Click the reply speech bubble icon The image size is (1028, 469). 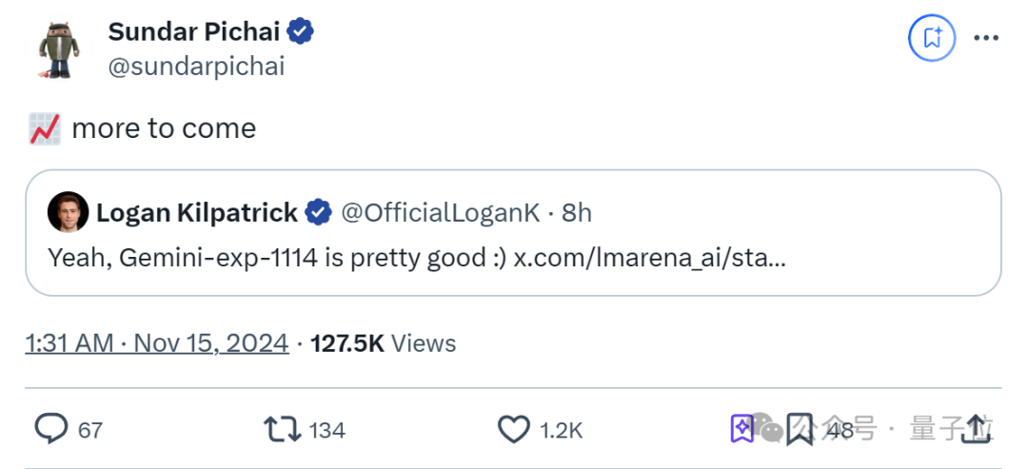pos(51,429)
